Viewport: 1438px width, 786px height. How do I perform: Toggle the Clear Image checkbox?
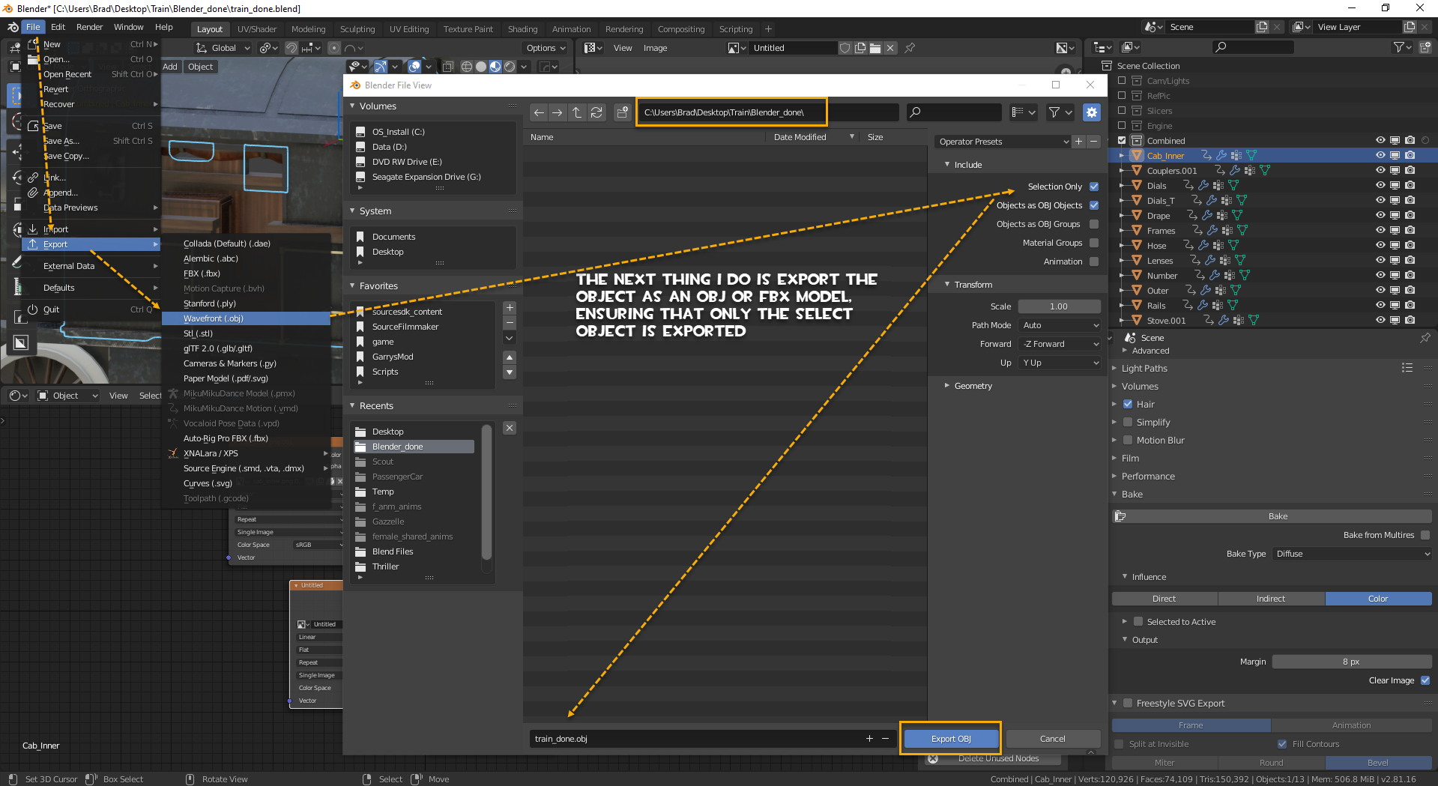[1425, 680]
